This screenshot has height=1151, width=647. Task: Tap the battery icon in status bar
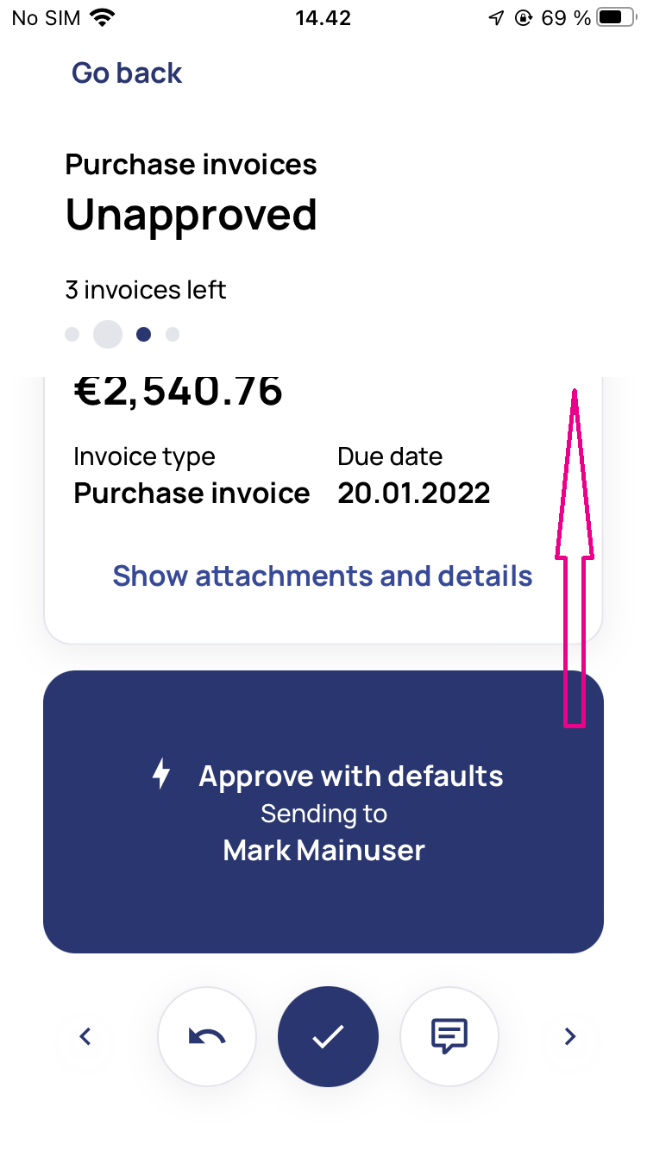click(616, 17)
